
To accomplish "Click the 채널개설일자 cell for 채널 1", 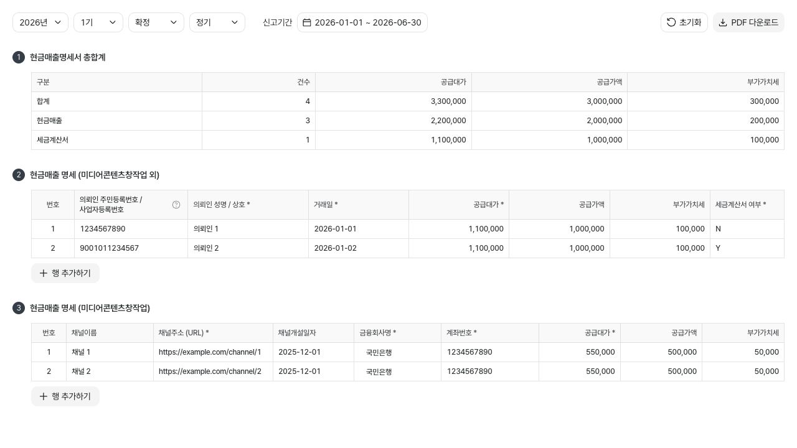I will (313, 352).
